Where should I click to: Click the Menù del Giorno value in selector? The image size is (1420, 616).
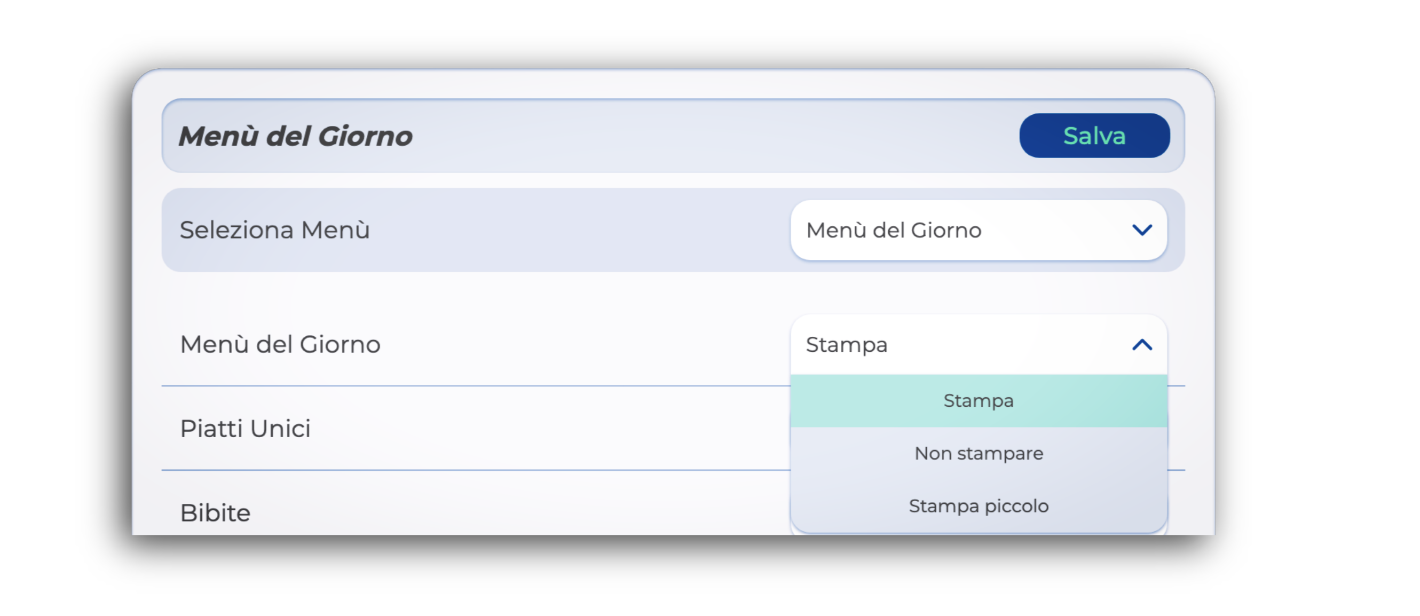pos(894,230)
